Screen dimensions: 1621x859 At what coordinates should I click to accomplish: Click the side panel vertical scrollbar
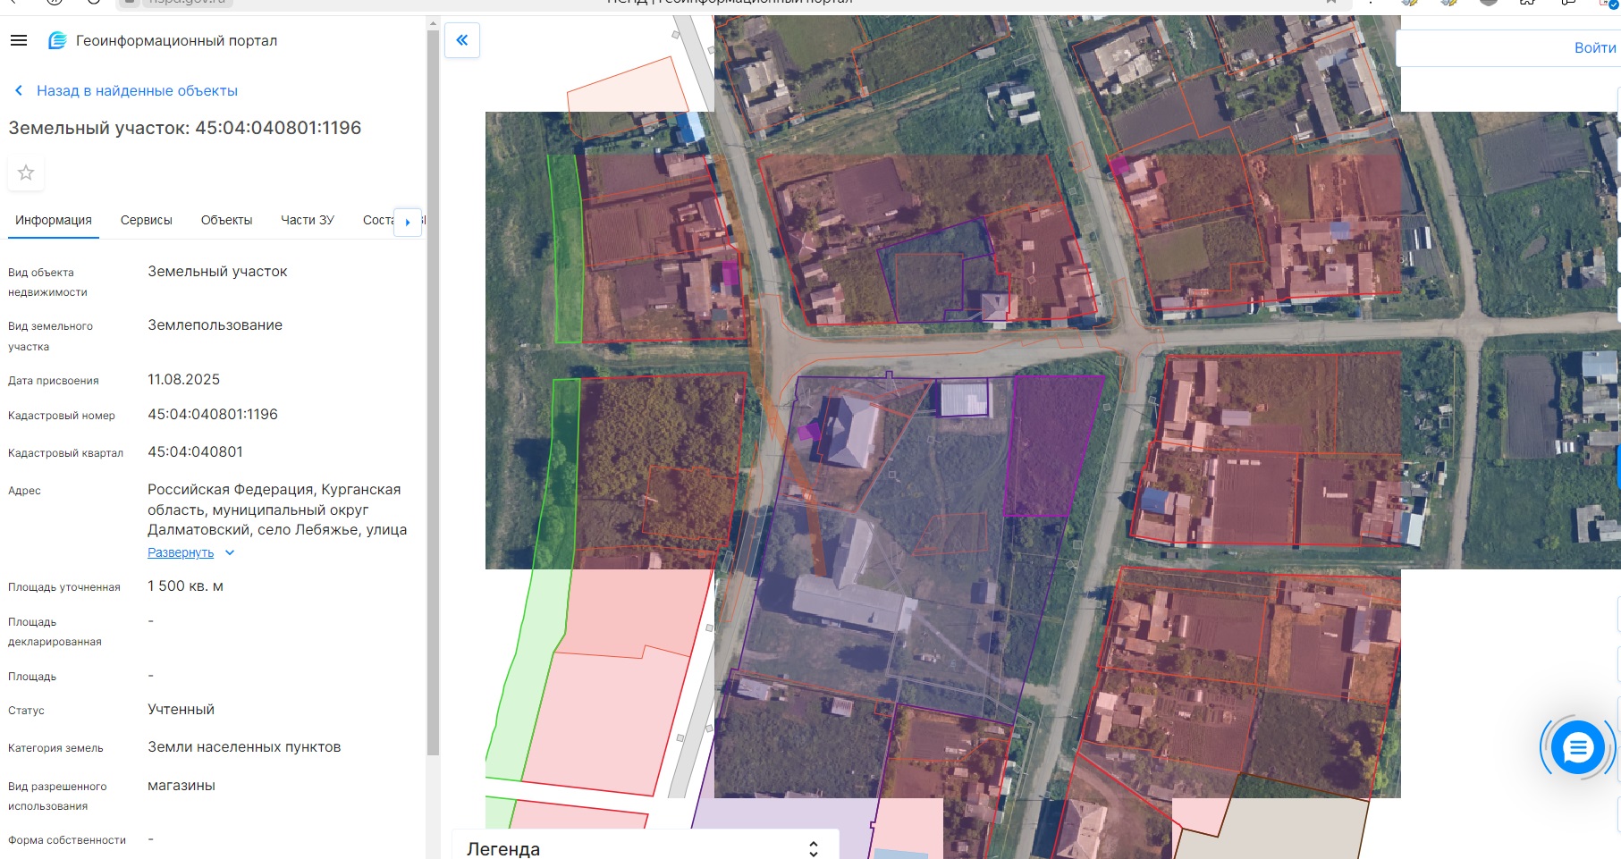point(433,393)
